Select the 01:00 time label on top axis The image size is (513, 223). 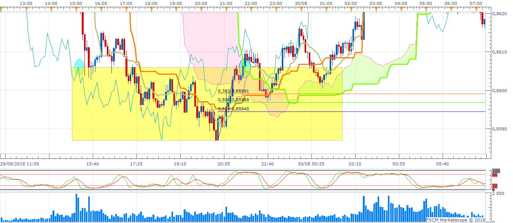pos(326,3)
